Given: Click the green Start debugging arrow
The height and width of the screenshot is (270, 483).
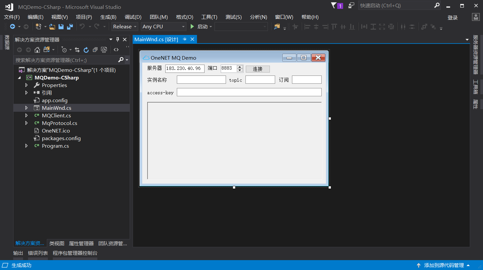Looking at the screenshot, I should pos(192,26).
